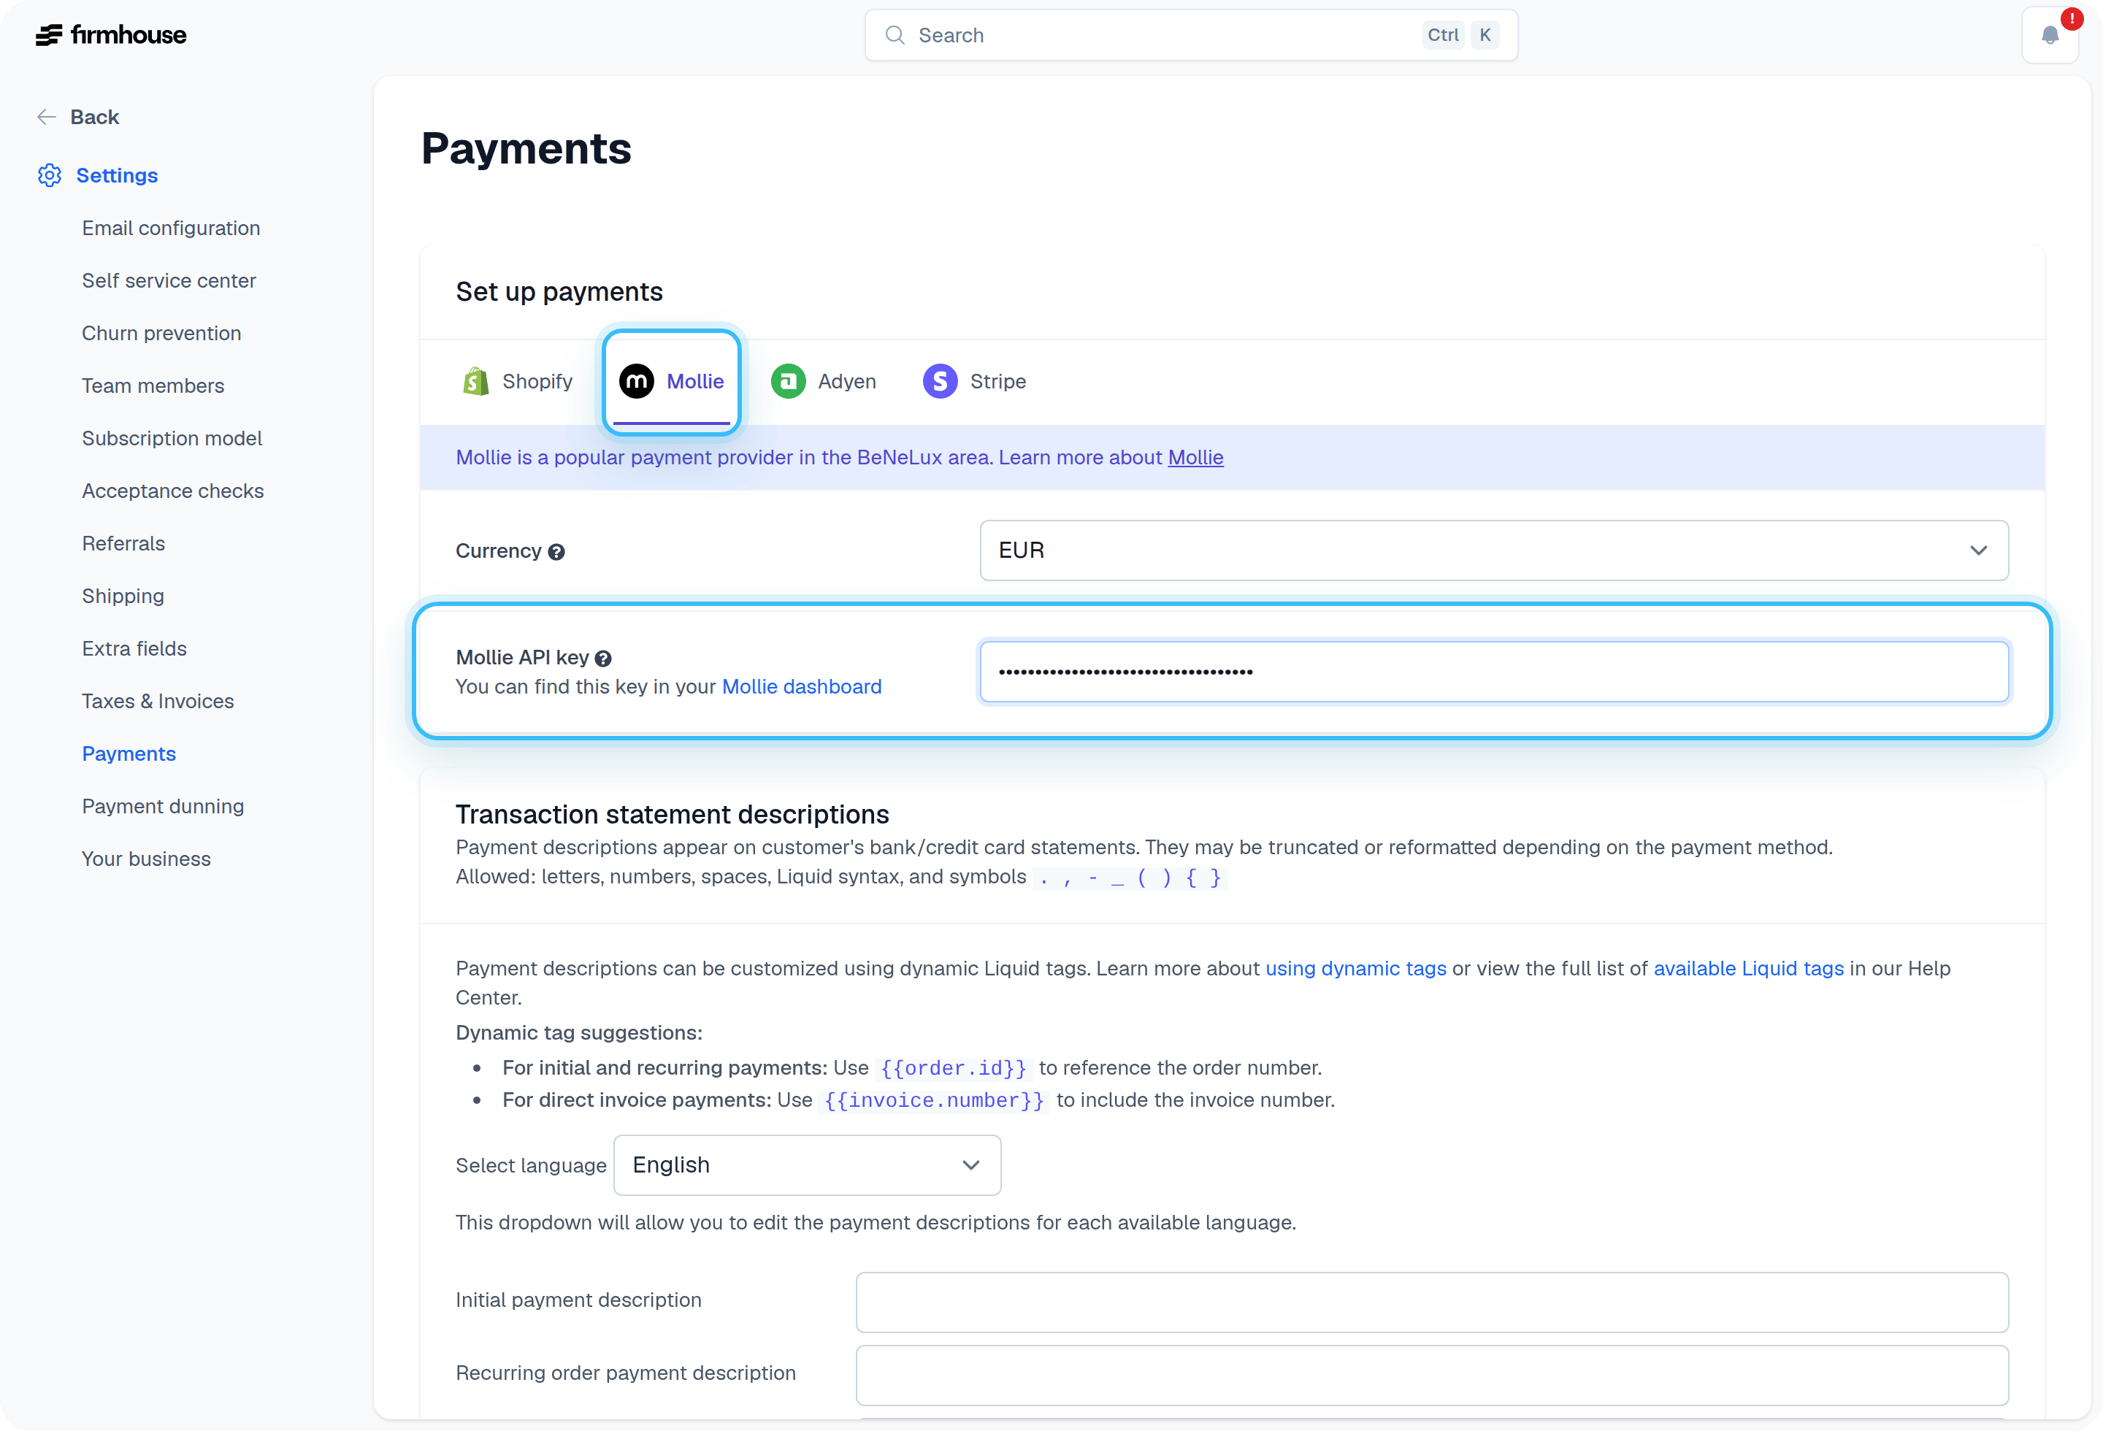Click the {{order.id}} tag text

954,1068
